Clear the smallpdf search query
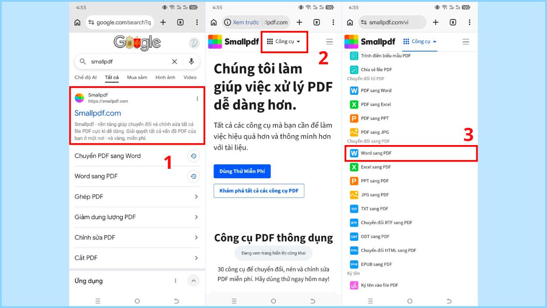547x308 pixels. click(175, 61)
